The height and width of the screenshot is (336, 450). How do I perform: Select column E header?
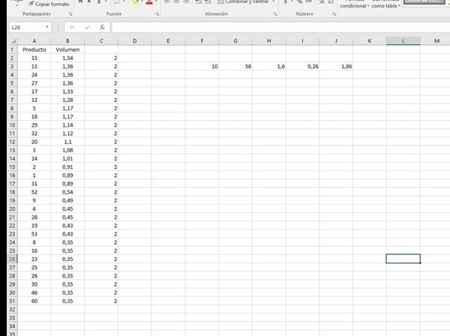pyautogui.click(x=168, y=41)
